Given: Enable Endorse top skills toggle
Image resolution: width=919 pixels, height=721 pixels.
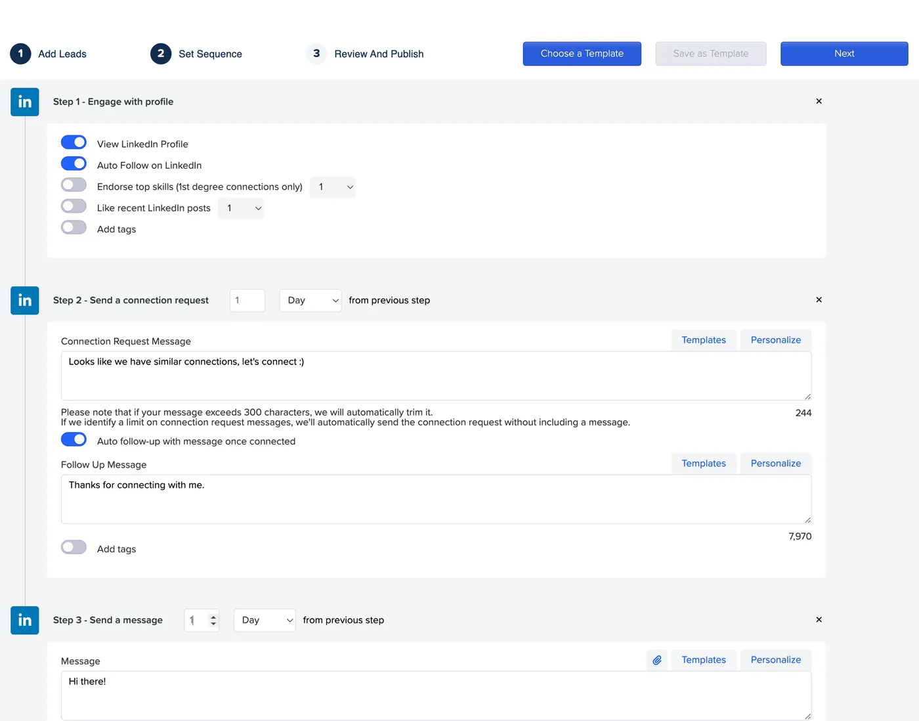Looking at the screenshot, I should [x=74, y=185].
